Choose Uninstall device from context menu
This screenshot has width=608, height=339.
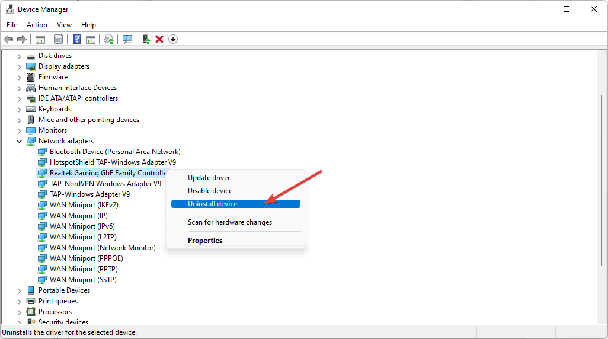236,204
